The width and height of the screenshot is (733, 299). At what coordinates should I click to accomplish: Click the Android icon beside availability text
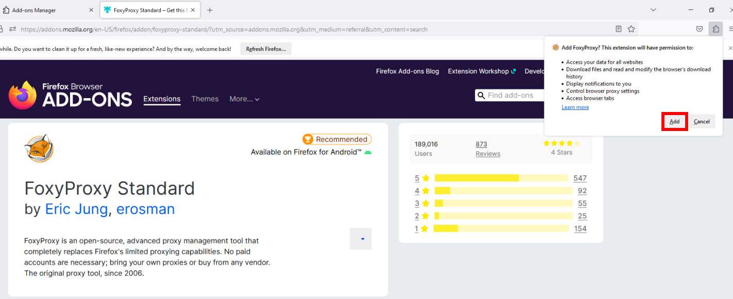[368, 152]
